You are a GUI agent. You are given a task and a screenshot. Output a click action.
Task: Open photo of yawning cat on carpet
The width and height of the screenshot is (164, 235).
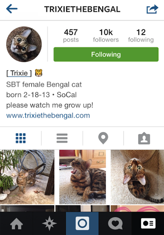[83, 177]
